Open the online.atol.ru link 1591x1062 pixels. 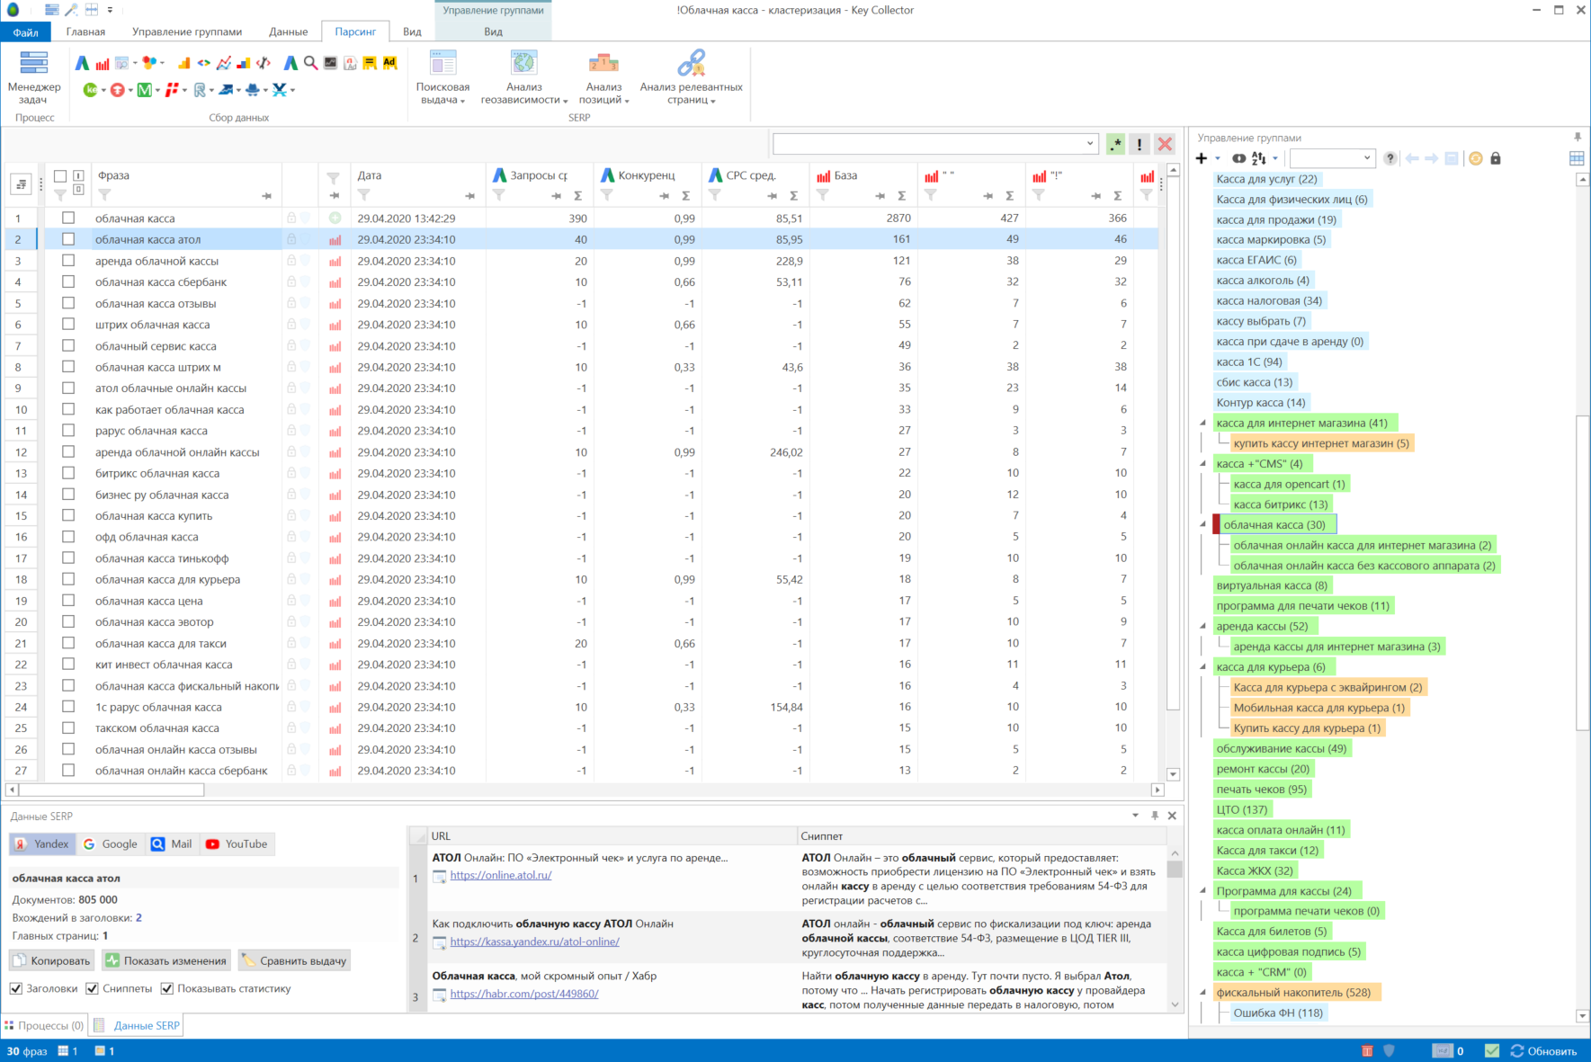(x=501, y=875)
